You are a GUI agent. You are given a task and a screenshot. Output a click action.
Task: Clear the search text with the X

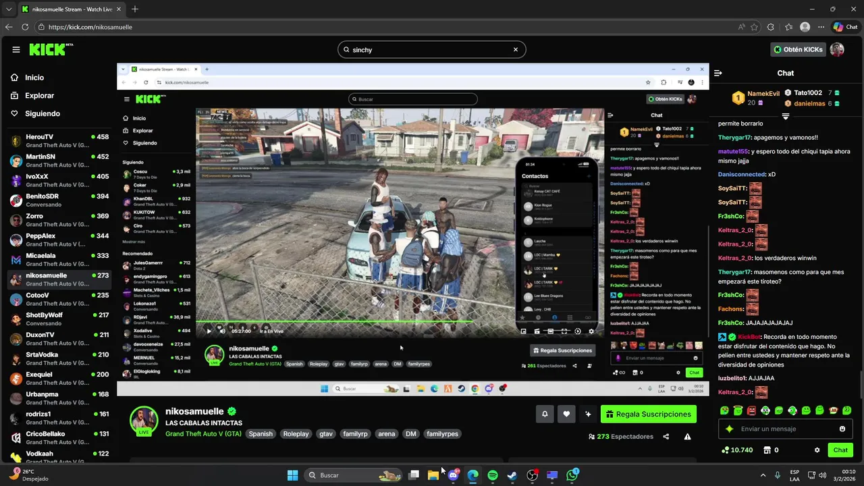point(516,49)
